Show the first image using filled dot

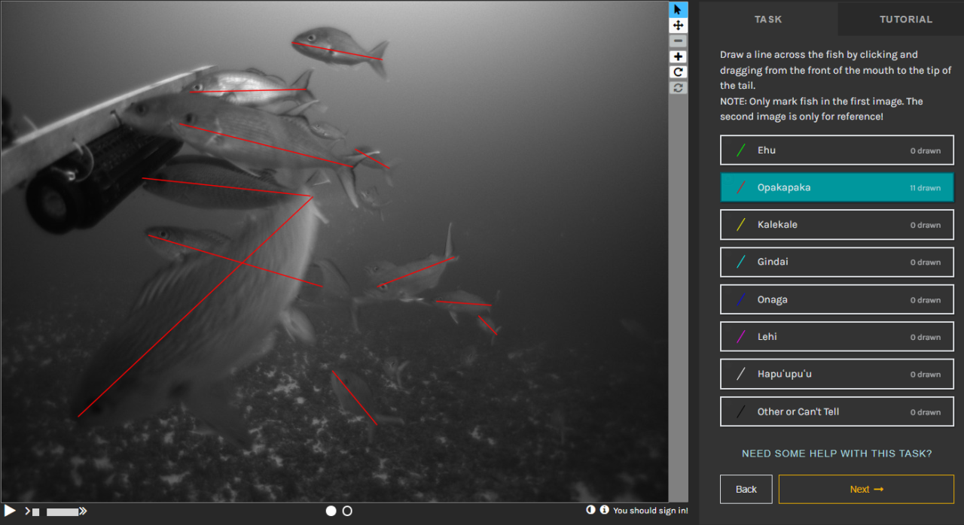(x=331, y=511)
